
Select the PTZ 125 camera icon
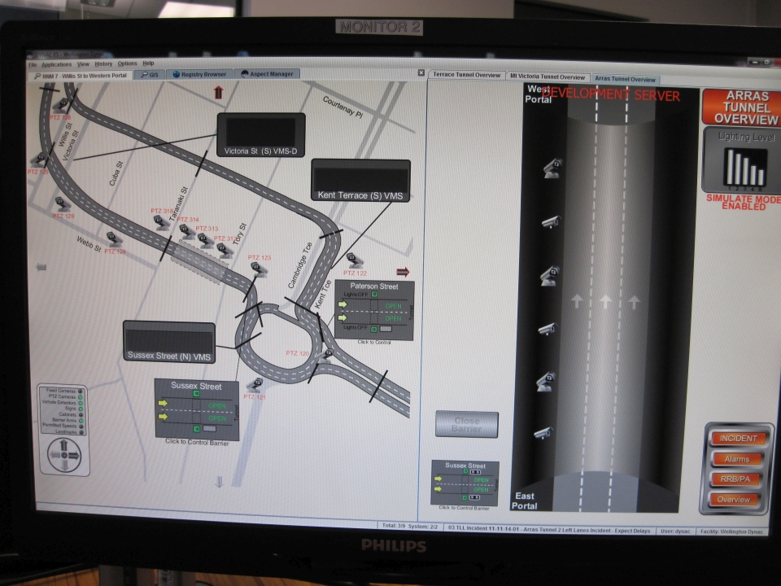pyautogui.click(x=38, y=160)
